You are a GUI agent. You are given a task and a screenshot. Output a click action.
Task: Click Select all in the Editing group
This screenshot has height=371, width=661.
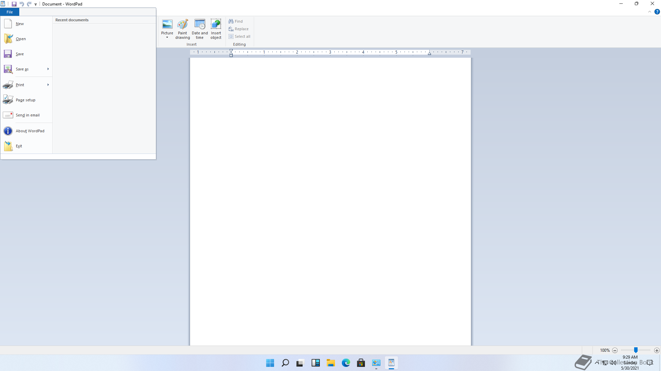coord(239,36)
